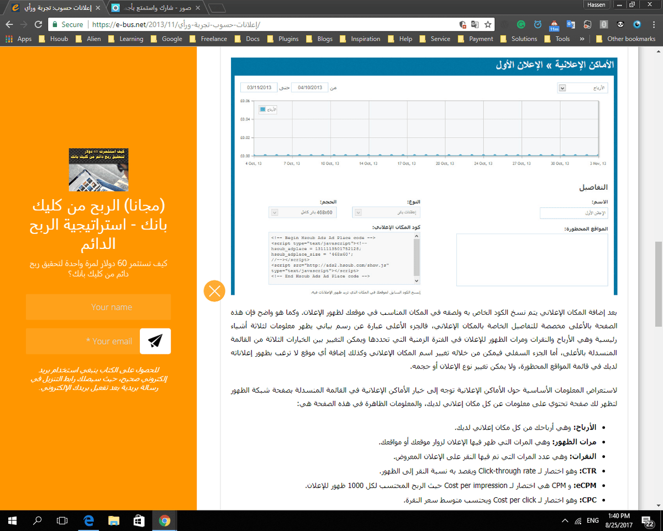Open a new tab

(217, 8)
